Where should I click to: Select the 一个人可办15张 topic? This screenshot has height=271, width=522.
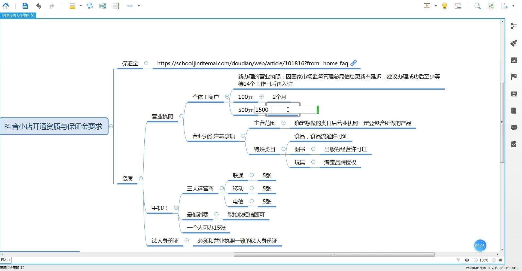pos(206,228)
